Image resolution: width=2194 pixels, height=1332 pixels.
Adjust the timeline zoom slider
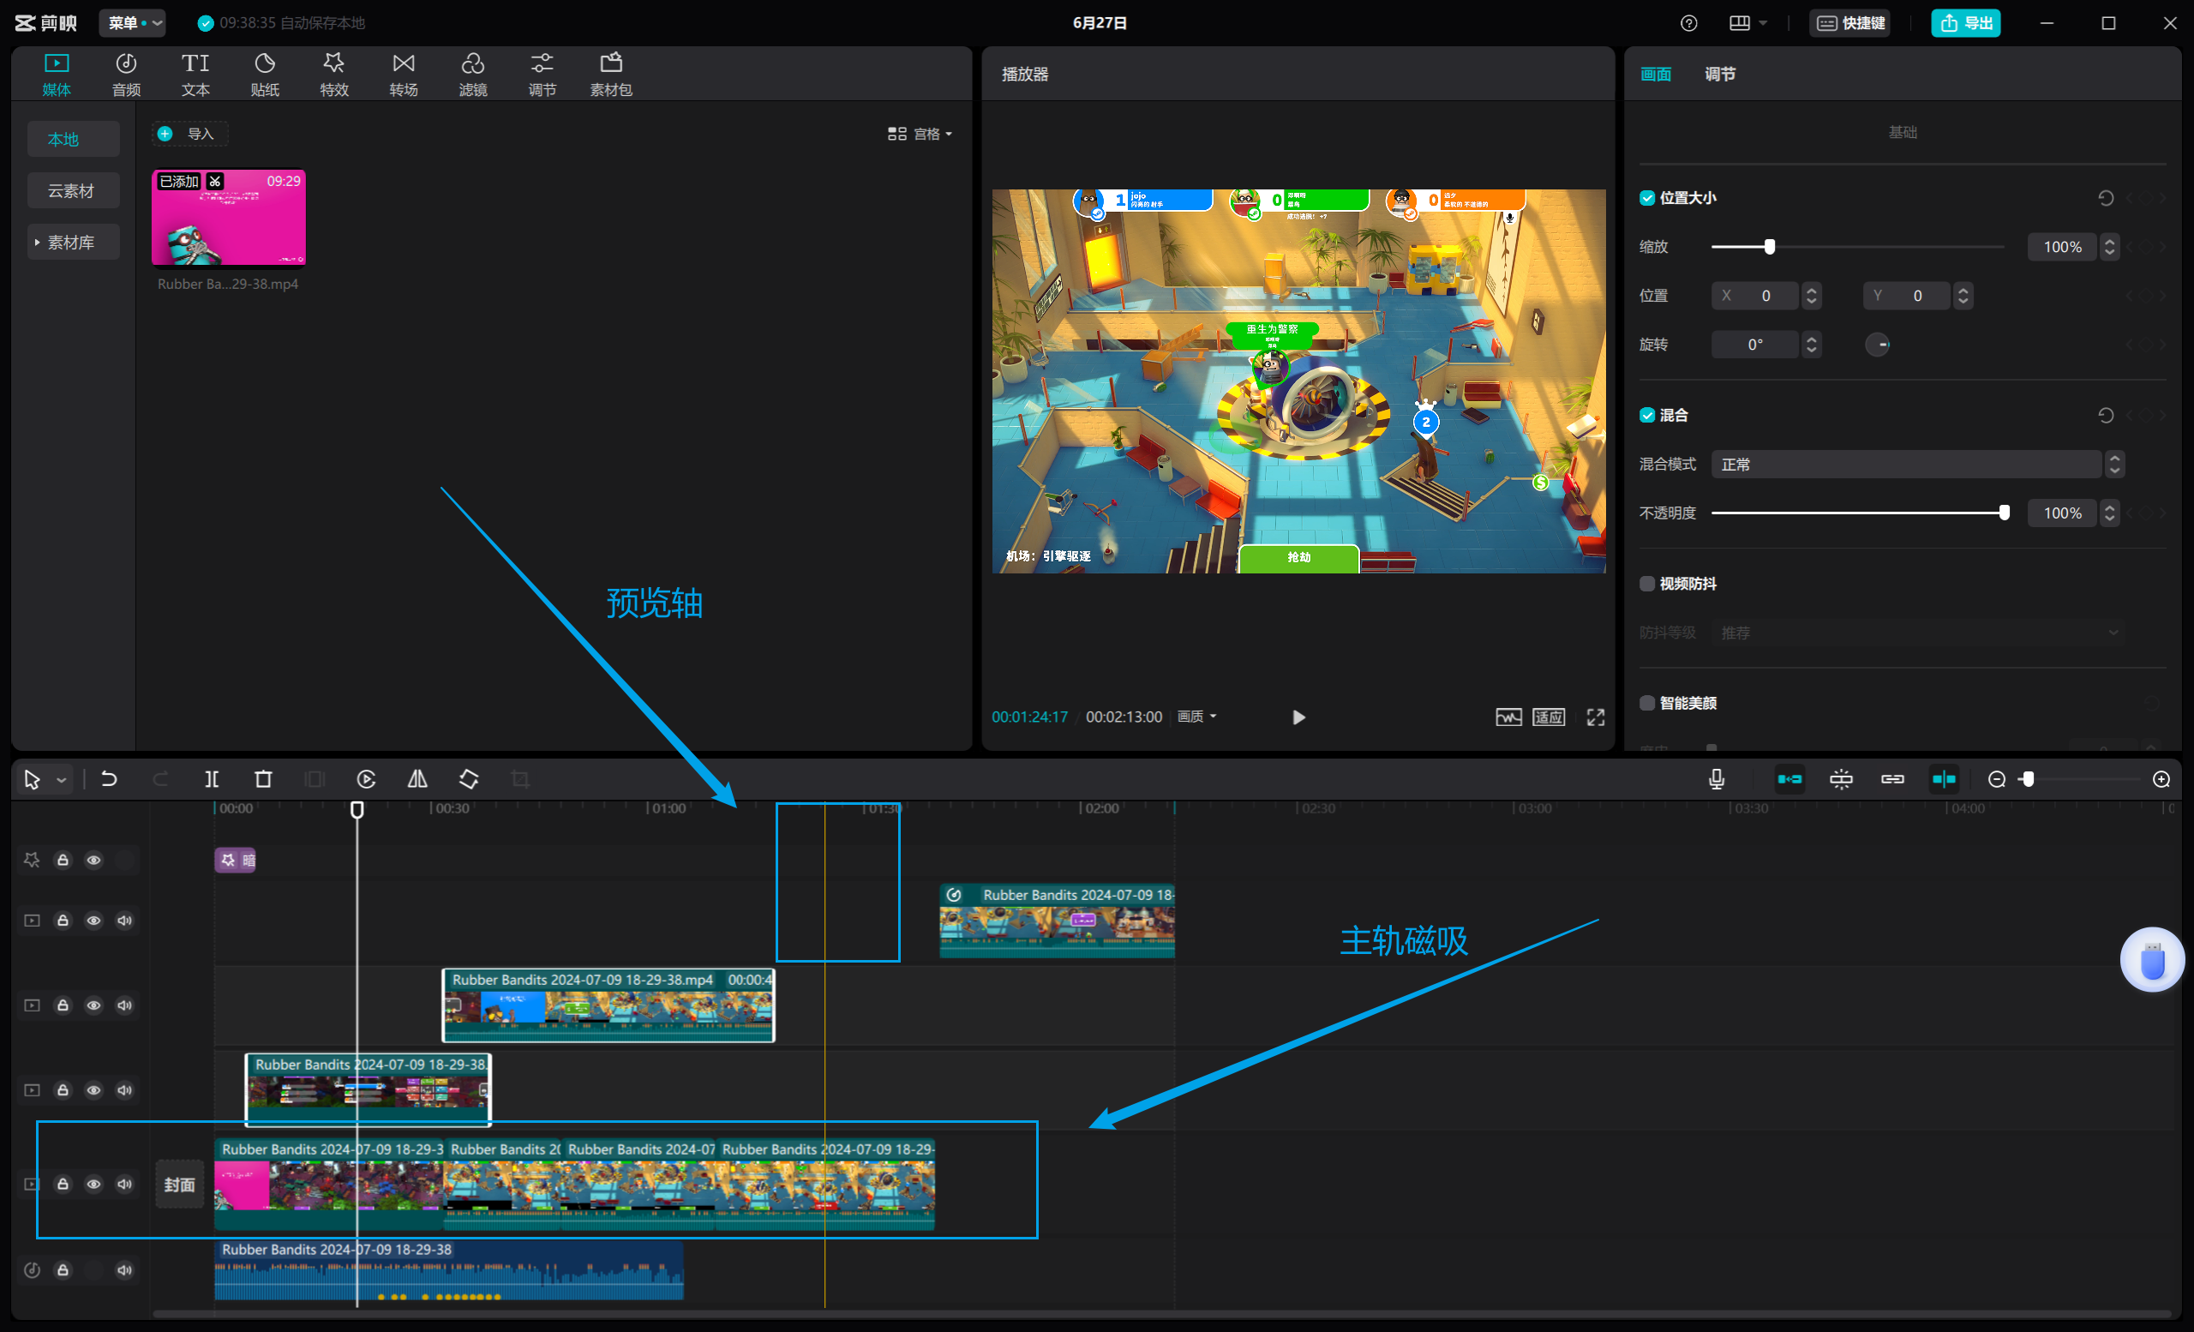point(2029,780)
